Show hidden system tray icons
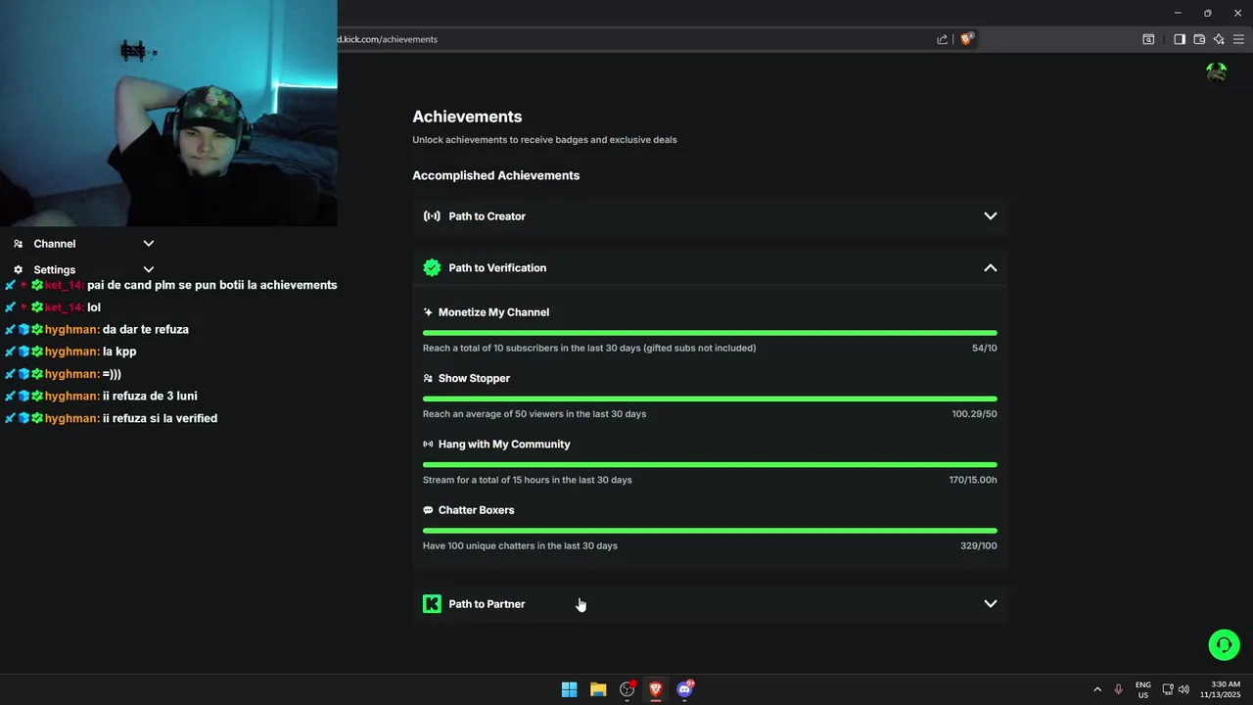1253x705 pixels. pos(1097,689)
